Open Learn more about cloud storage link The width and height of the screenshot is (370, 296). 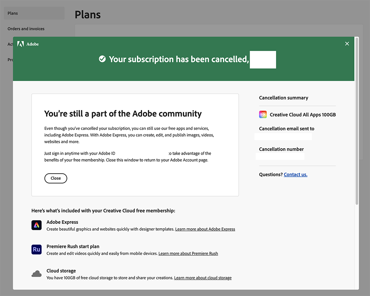coord(203,278)
